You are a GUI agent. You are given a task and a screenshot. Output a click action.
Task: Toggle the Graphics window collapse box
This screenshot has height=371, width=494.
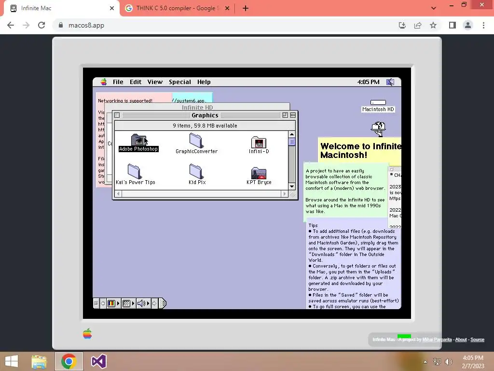[293, 115]
